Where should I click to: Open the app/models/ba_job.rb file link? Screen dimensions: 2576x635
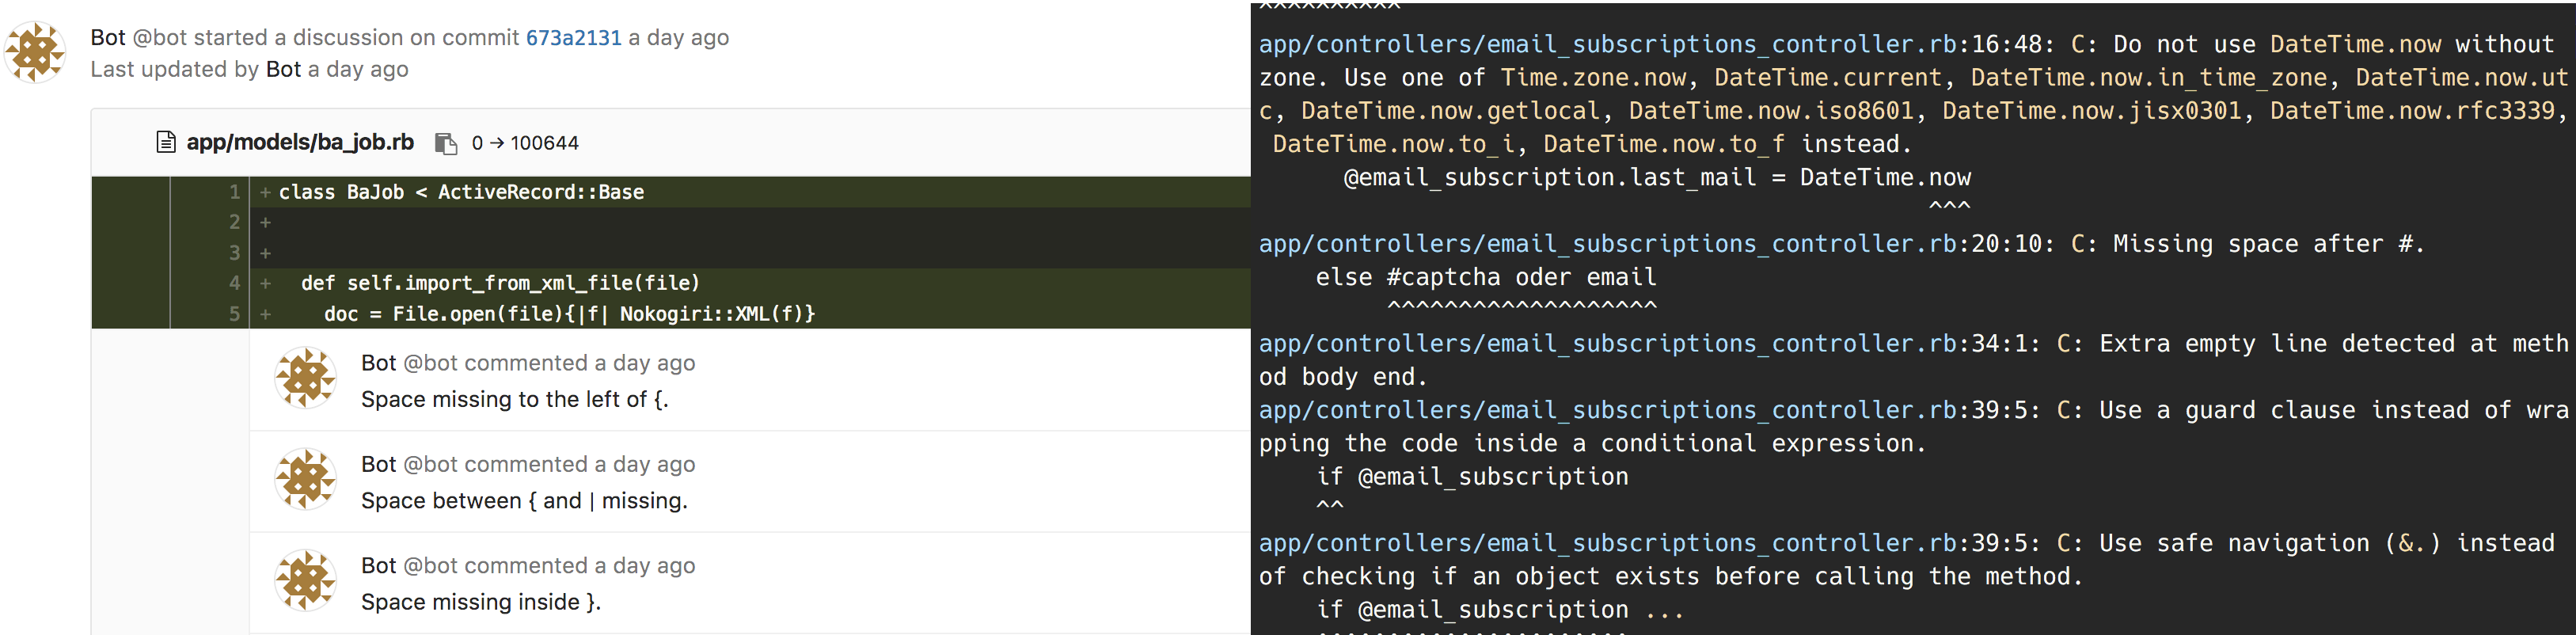(x=300, y=143)
